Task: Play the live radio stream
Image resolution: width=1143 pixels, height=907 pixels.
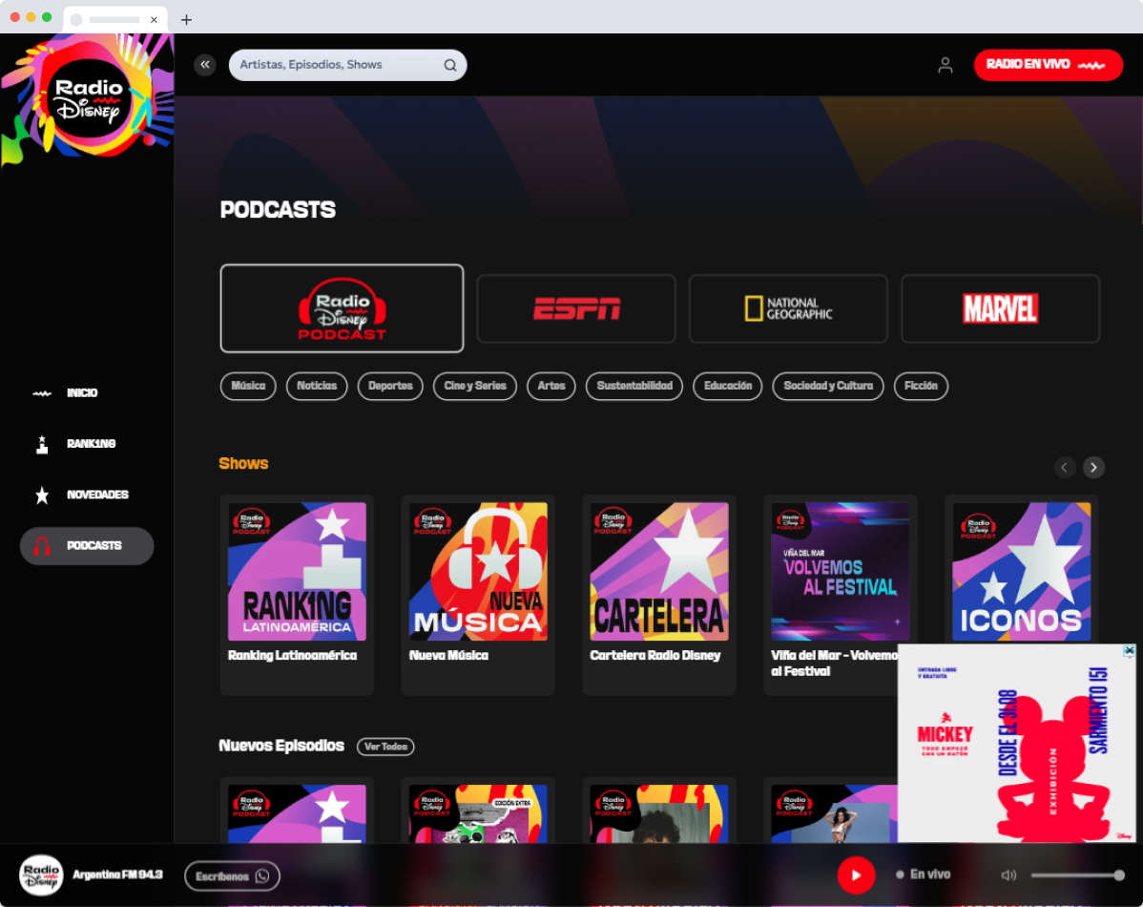Action: [x=856, y=875]
